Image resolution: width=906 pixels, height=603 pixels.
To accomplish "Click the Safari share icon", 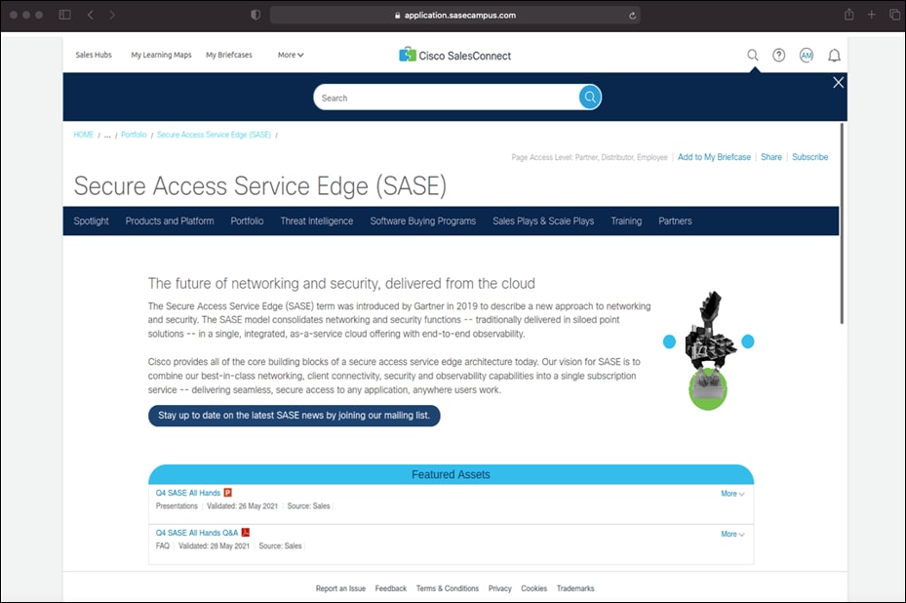I will pyautogui.click(x=848, y=15).
